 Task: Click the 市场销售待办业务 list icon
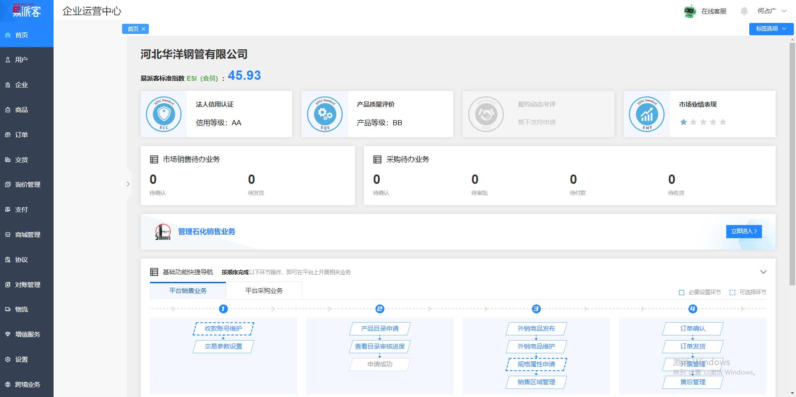point(154,160)
